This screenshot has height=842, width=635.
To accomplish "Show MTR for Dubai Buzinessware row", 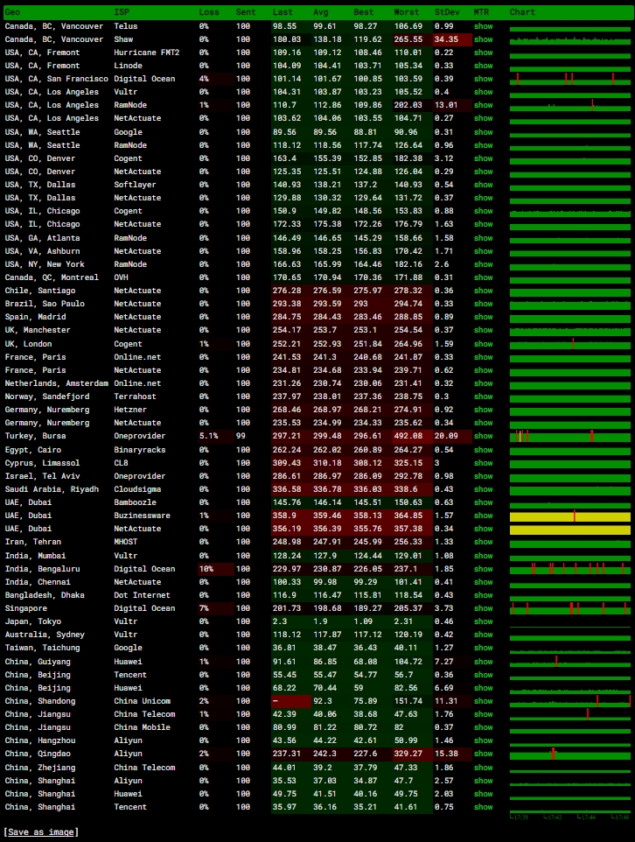I will click(x=483, y=515).
